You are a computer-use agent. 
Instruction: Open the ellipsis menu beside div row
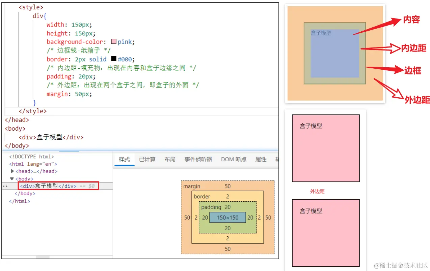click(x=5, y=186)
